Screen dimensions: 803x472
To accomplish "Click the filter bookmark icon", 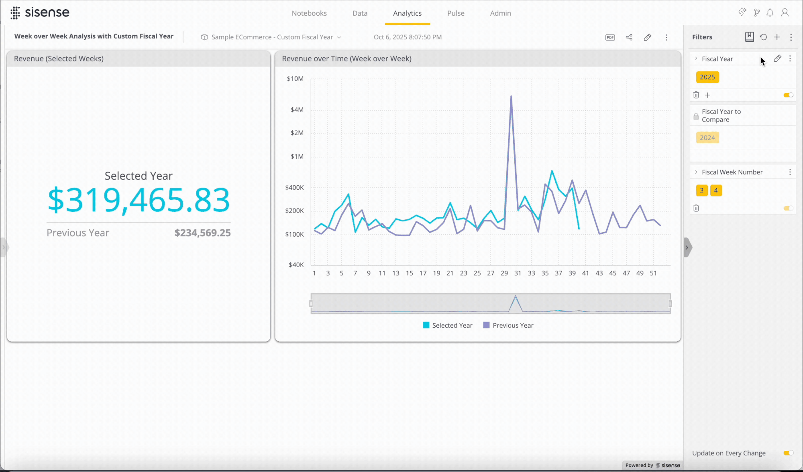I will [x=749, y=37].
